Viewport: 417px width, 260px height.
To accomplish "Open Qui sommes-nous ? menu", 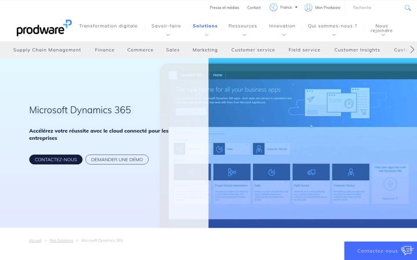I will [332, 26].
